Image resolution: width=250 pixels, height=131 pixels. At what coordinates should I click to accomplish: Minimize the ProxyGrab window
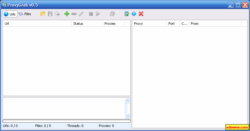coord(231,5)
